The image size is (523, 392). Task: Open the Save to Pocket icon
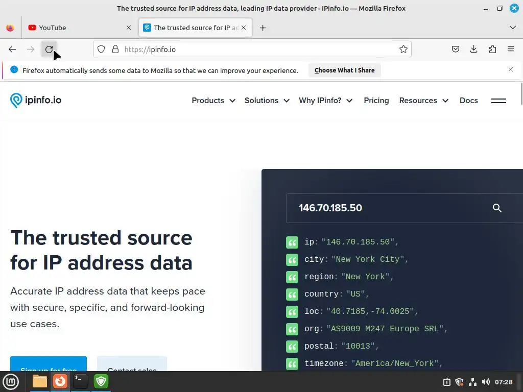pos(455,50)
